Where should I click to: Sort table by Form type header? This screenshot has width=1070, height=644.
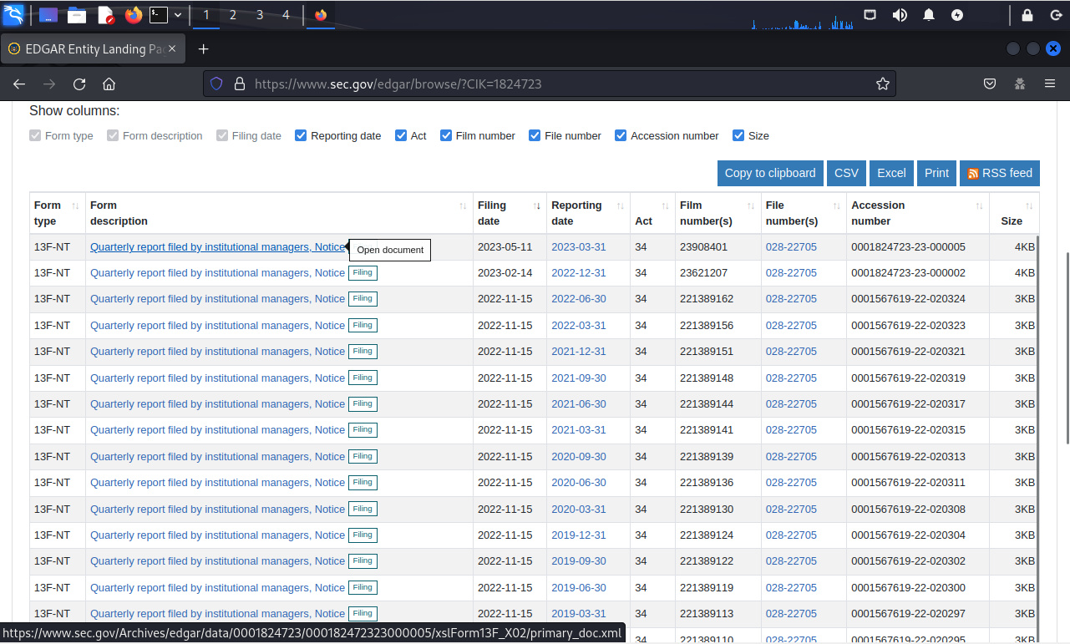tap(57, 213)
